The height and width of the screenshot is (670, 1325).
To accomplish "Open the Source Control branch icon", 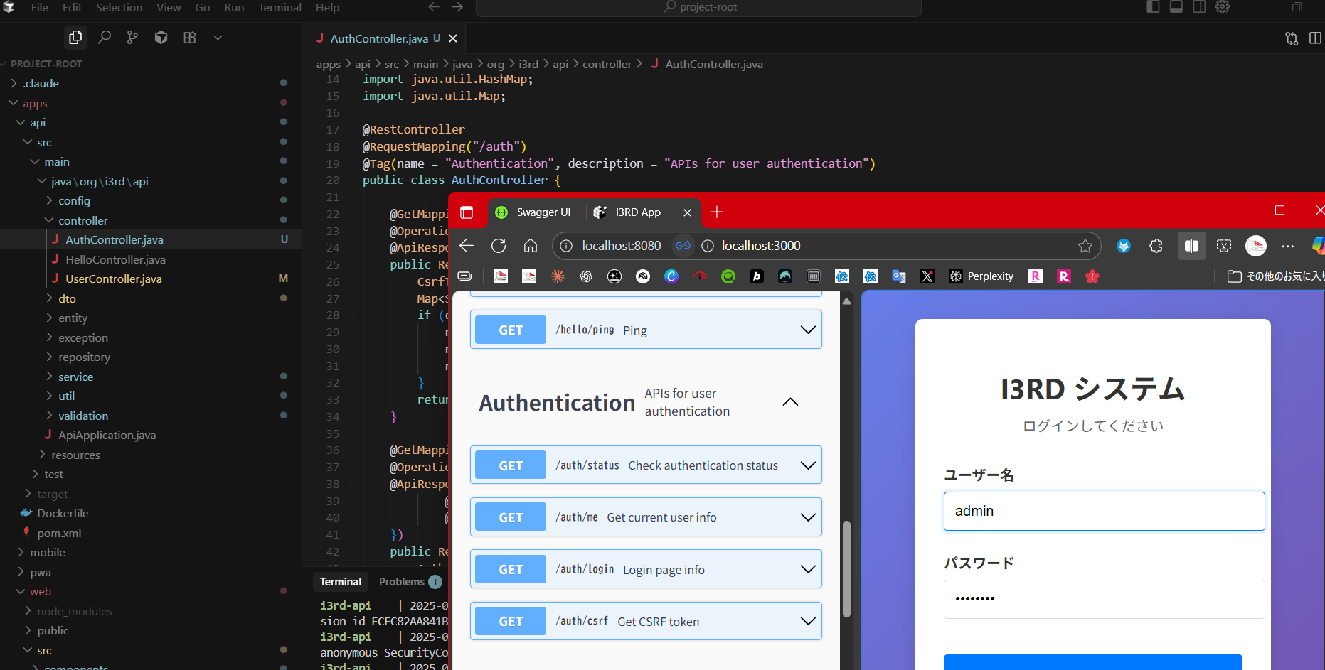I will point(132,38).
